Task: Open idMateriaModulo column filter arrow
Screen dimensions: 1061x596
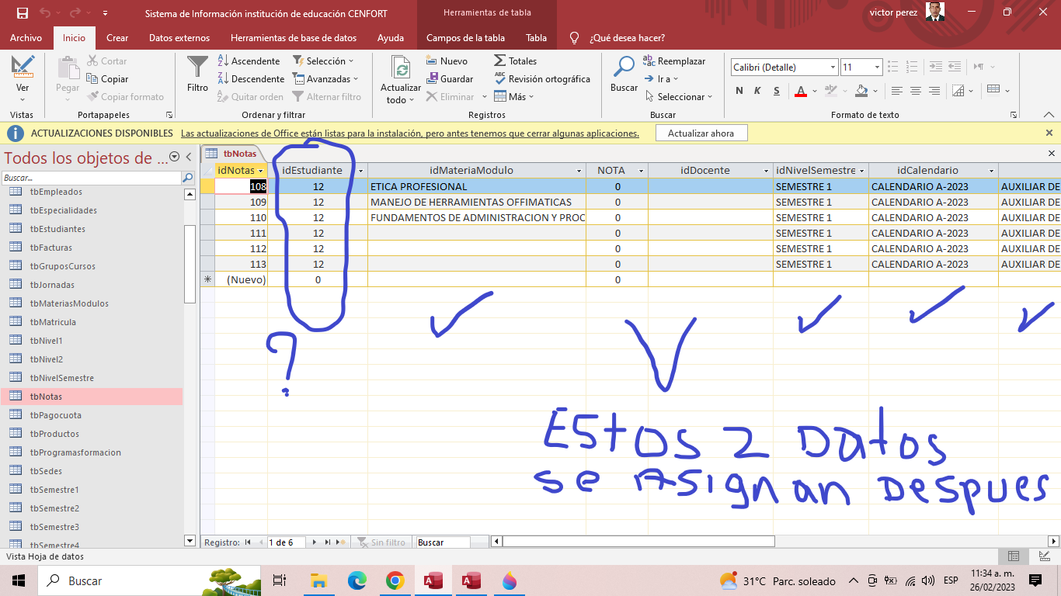Action: [579, 171]
